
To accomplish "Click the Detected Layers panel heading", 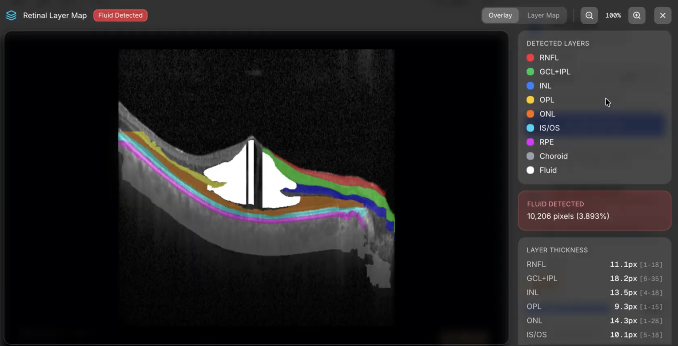I will 558,43.
